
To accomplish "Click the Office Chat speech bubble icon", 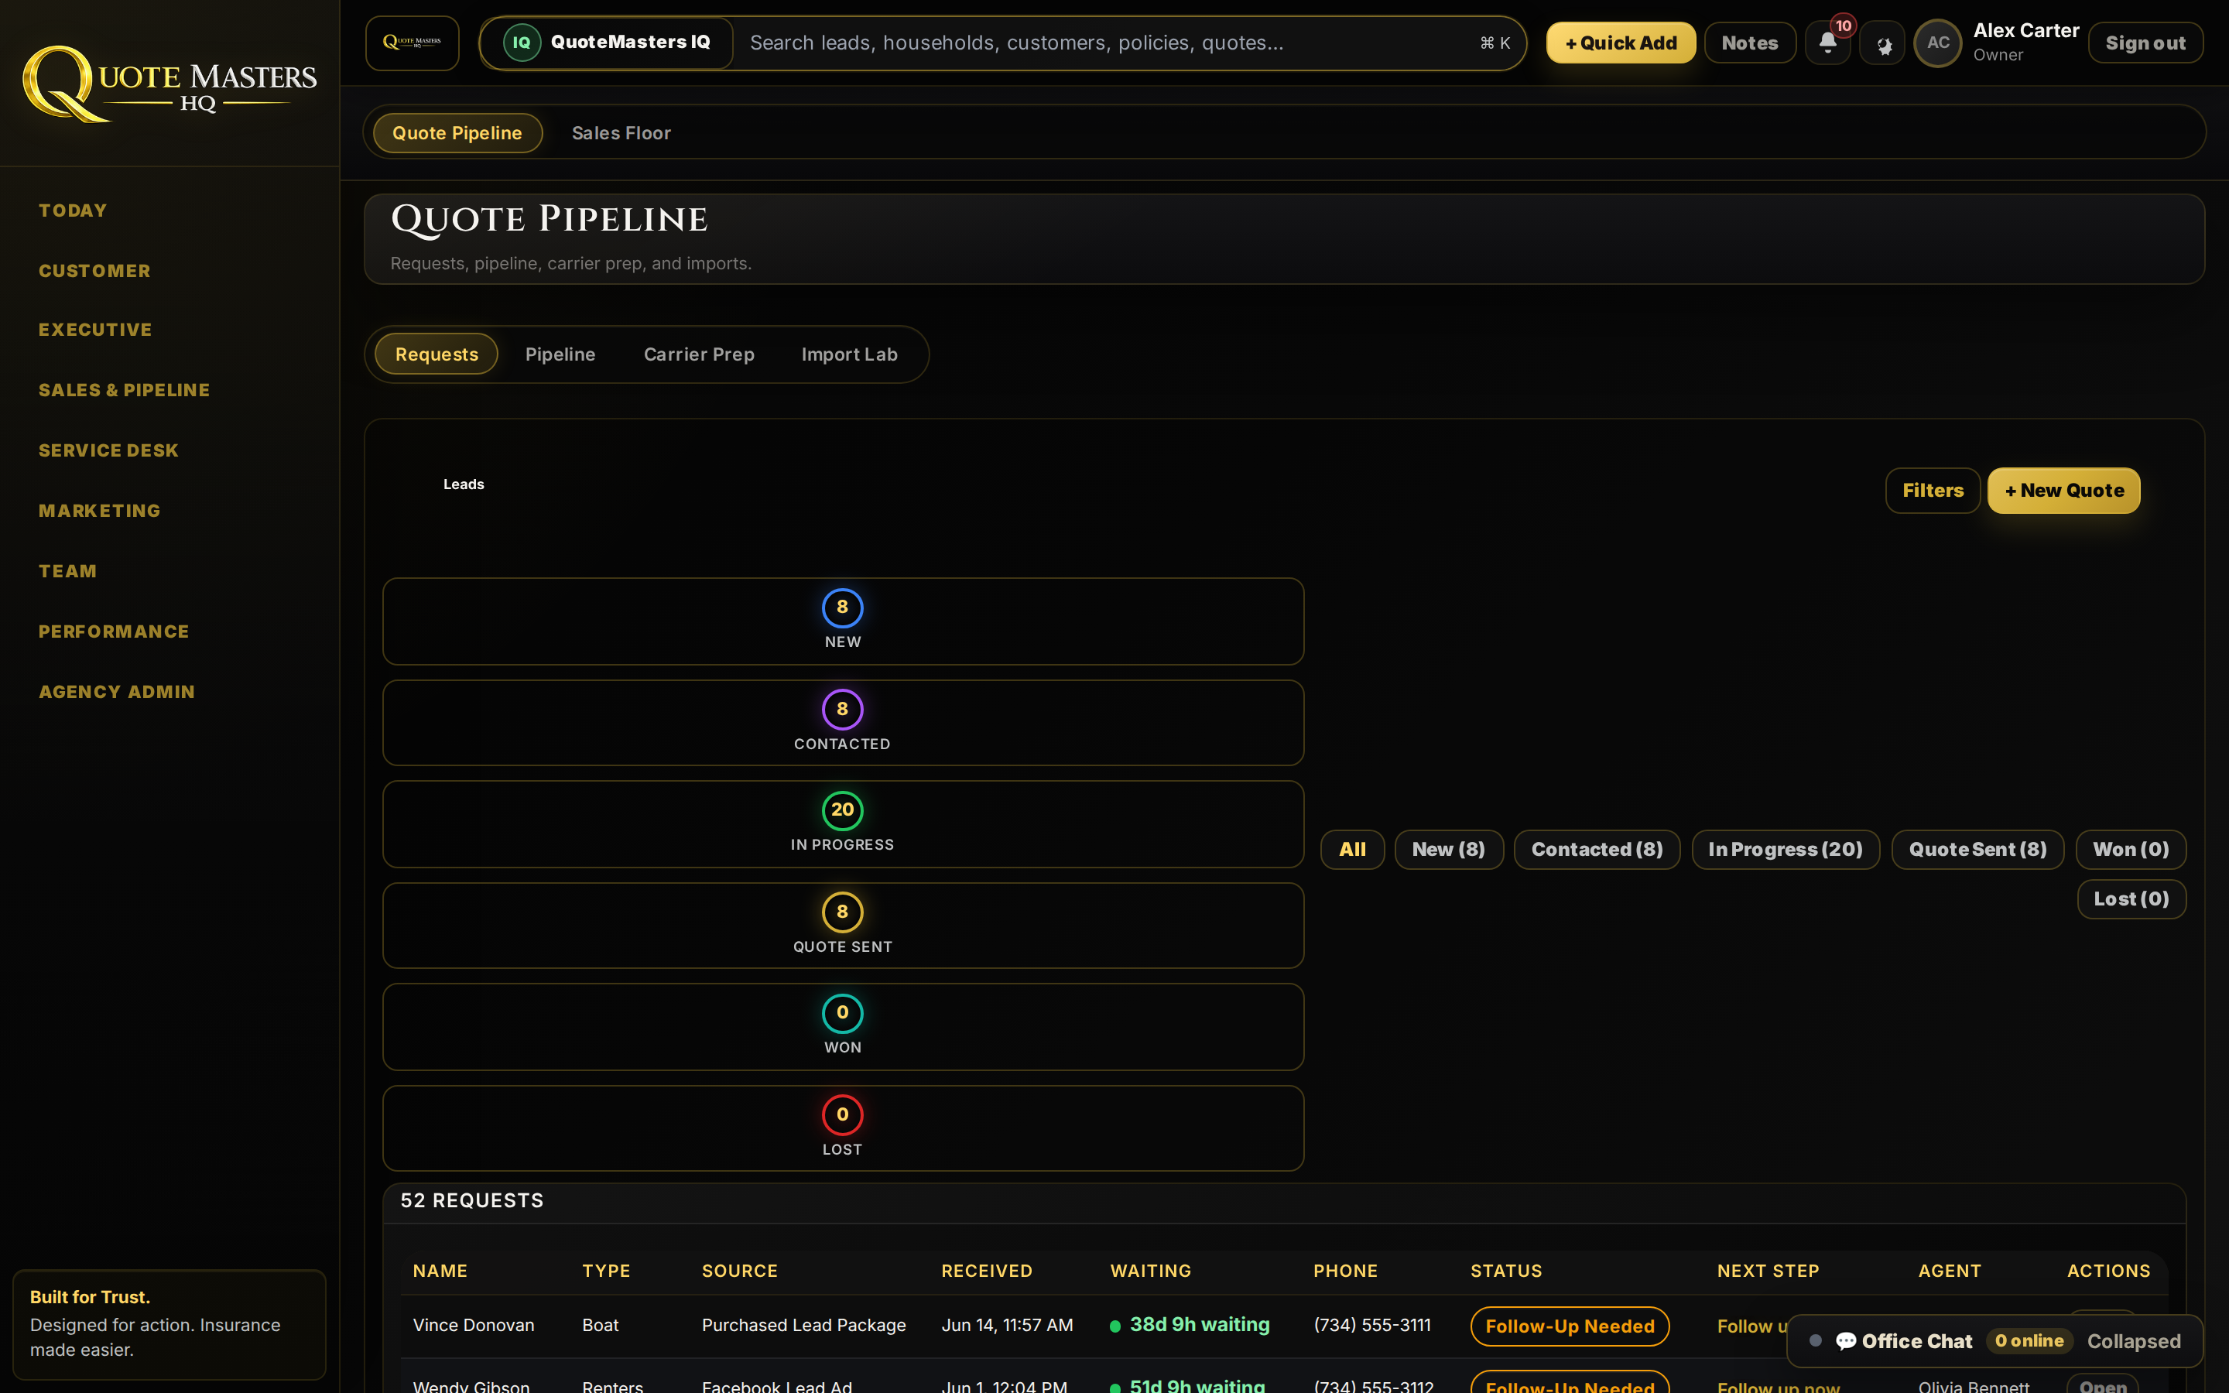I will coord(1846,1340).
